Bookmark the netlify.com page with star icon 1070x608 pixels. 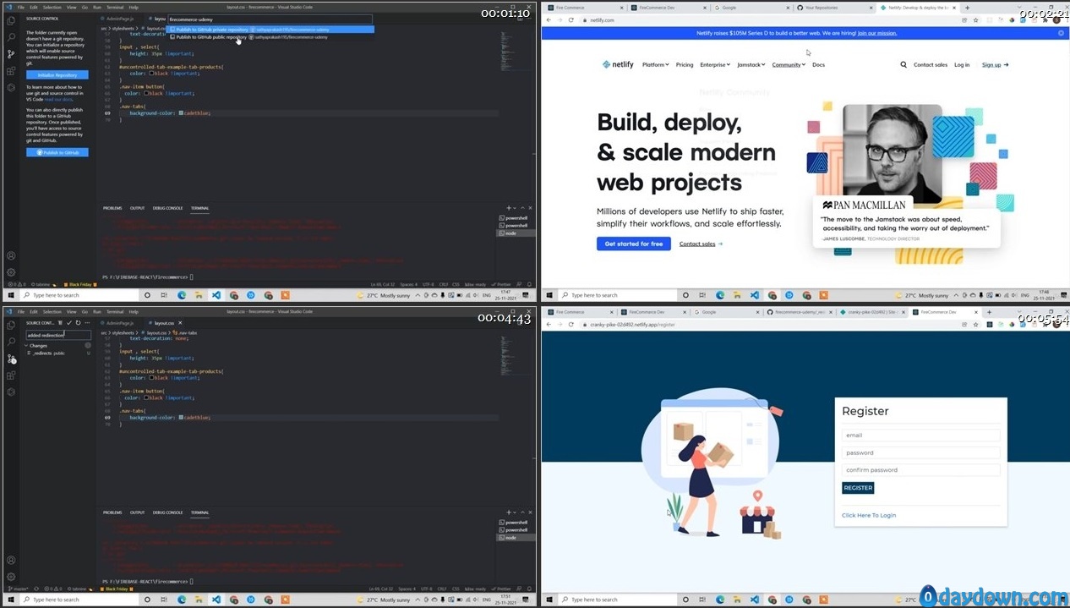coord(975,19)
